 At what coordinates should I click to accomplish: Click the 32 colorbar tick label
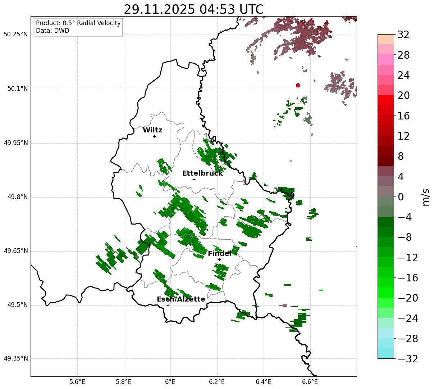403,35
